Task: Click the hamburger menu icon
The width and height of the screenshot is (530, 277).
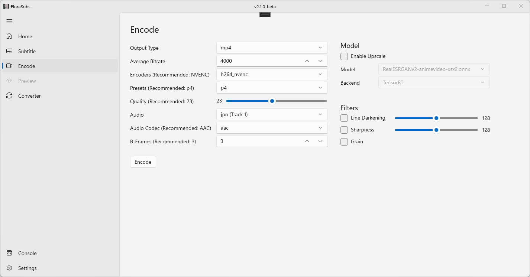Action: tap(9, 21)
